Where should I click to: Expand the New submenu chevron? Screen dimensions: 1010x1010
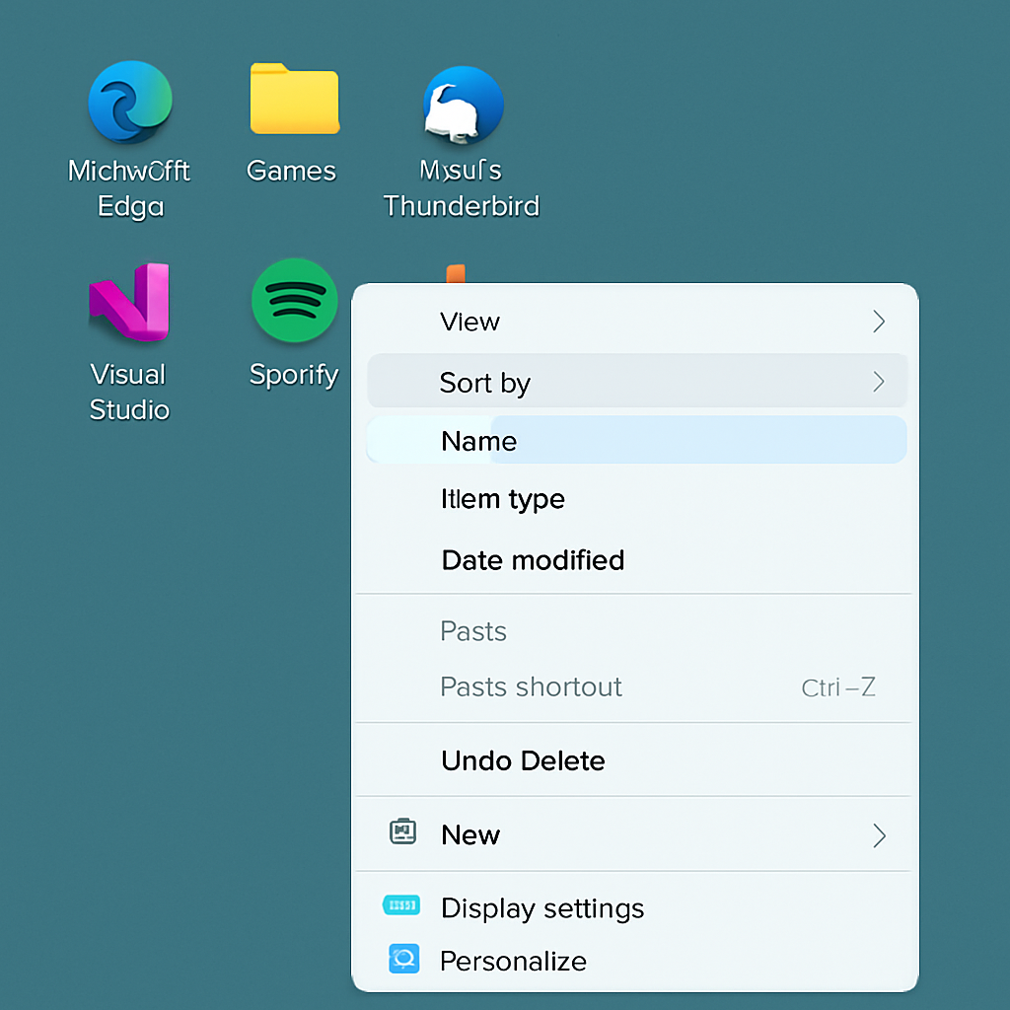click(879, 835)
